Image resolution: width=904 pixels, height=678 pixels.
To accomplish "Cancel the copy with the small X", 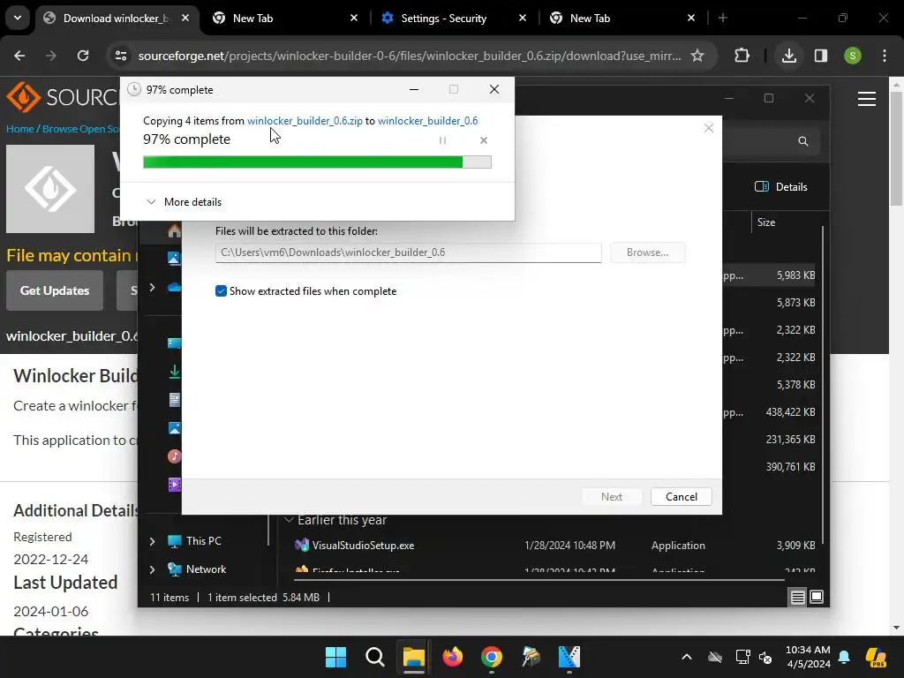I will coord(484,140).
